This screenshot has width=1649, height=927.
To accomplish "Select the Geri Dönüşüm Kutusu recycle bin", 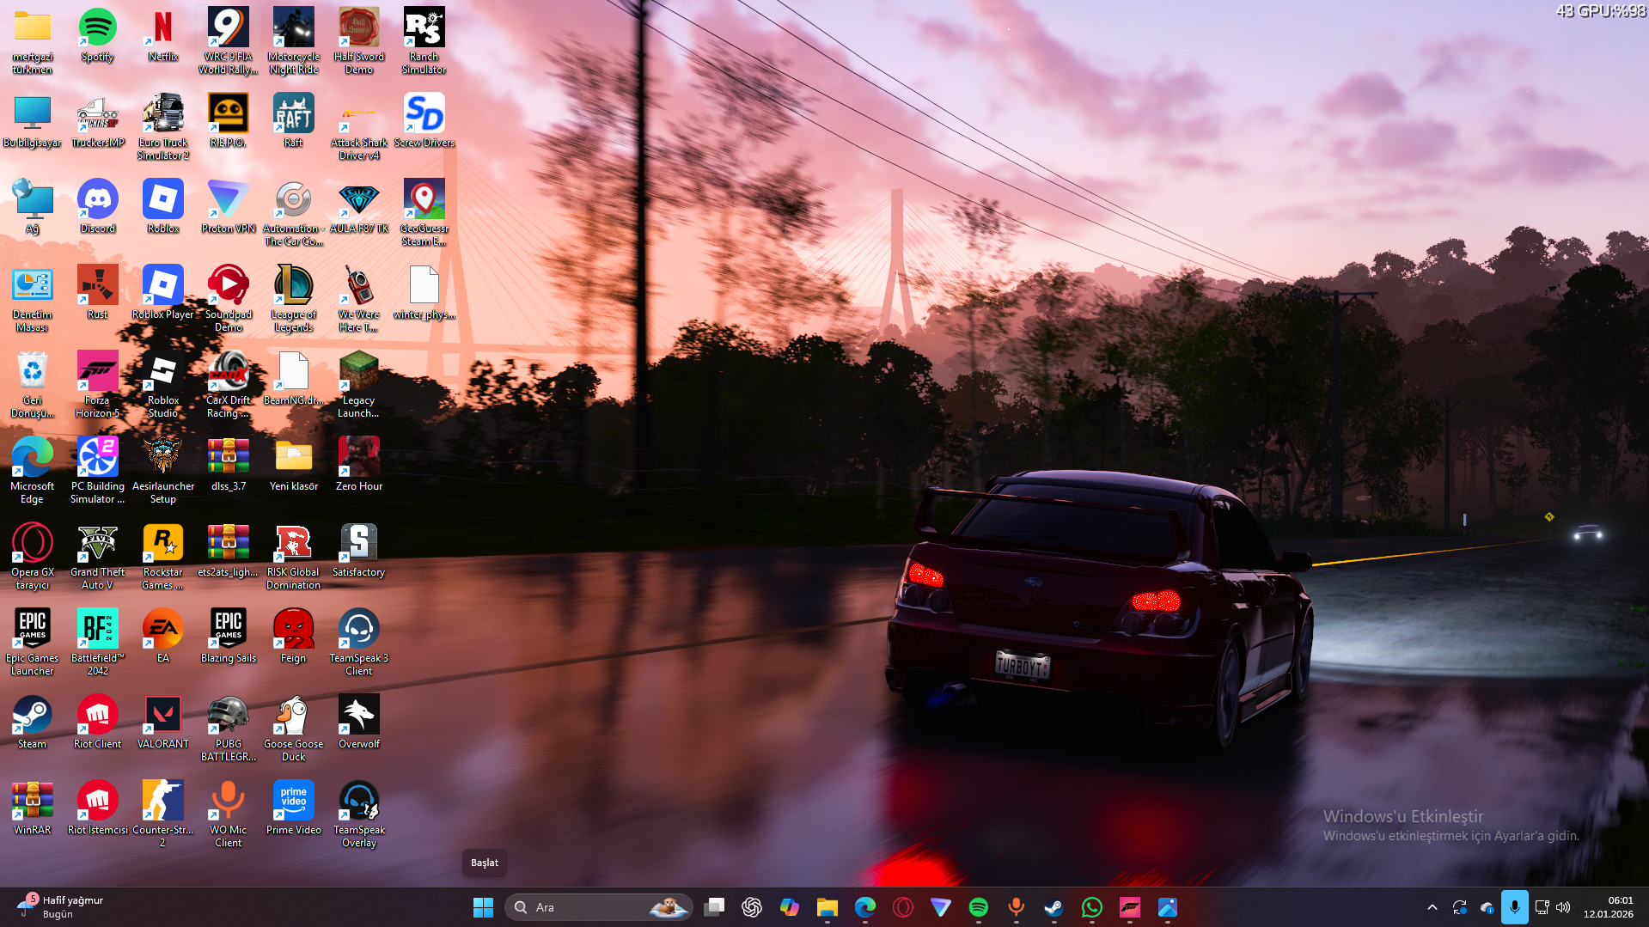I will pos(33,385).
